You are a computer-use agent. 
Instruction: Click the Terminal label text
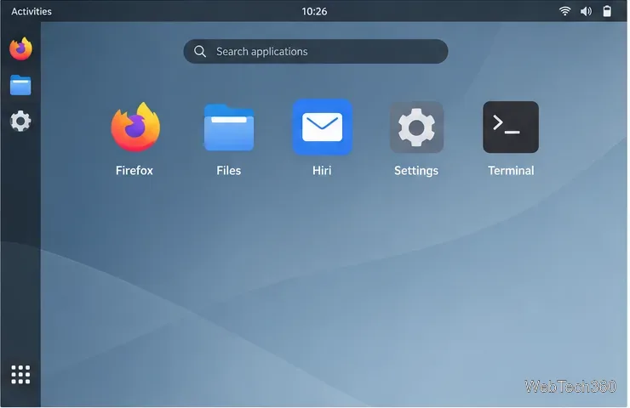click(511, 171)
